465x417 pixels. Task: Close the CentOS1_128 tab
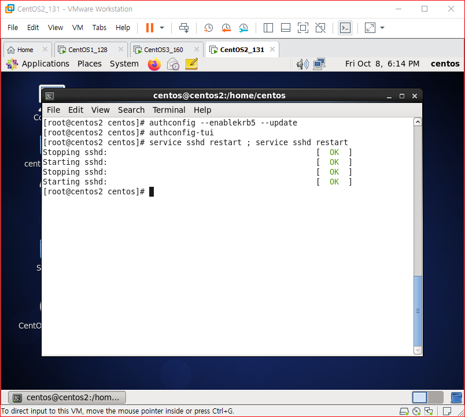[x=121, y=49]
